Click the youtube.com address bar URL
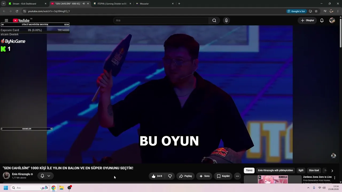342x192 pixels. (49, 11)
